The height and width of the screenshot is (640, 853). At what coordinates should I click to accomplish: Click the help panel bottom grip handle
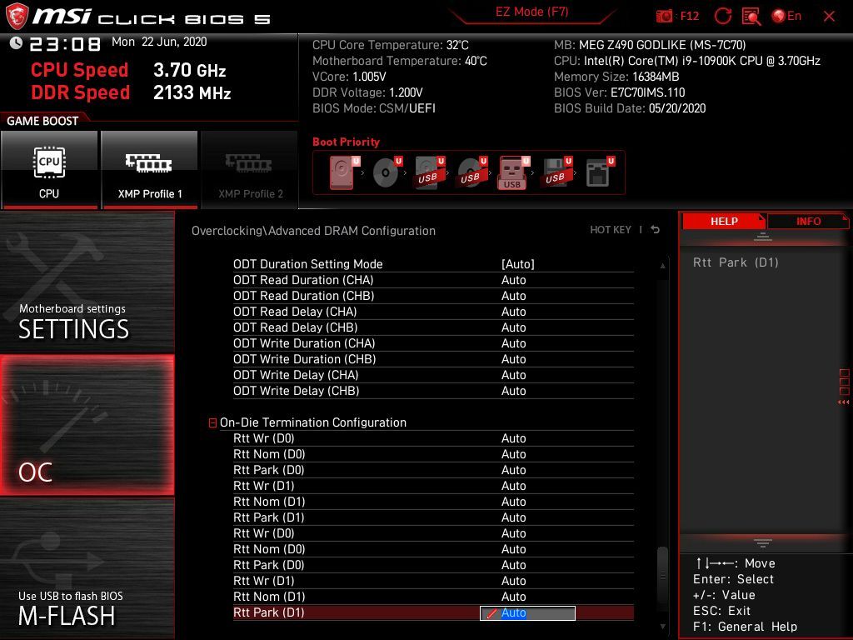point(763,543)
